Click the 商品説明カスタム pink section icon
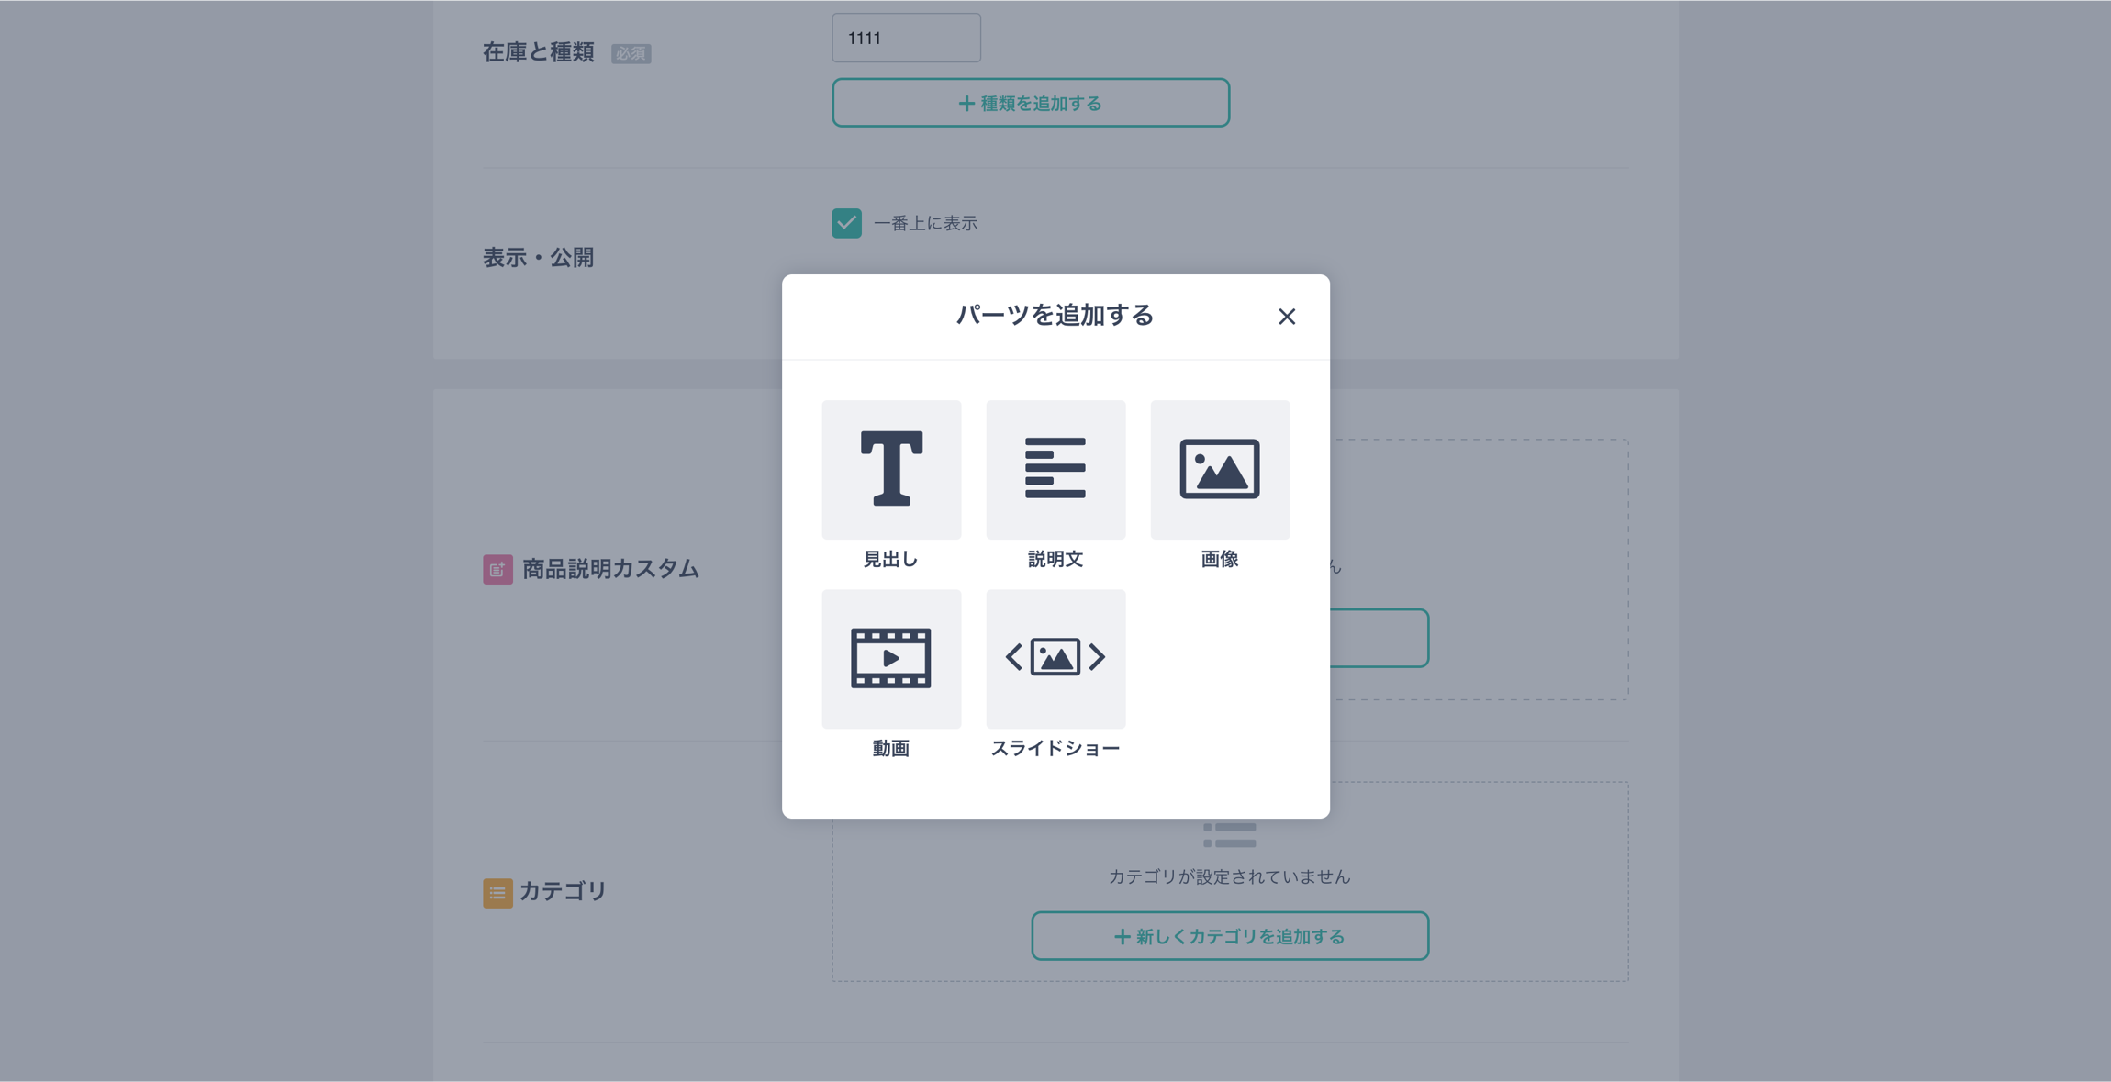 [x=497, y=569]
